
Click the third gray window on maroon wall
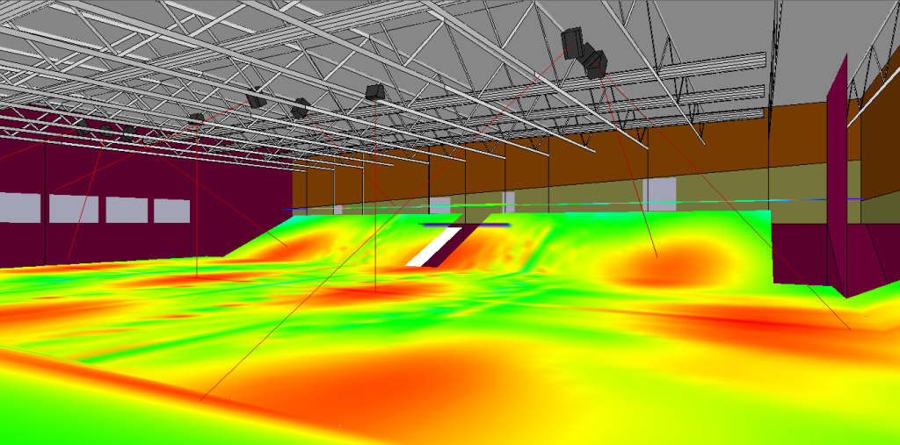(126, 209)
